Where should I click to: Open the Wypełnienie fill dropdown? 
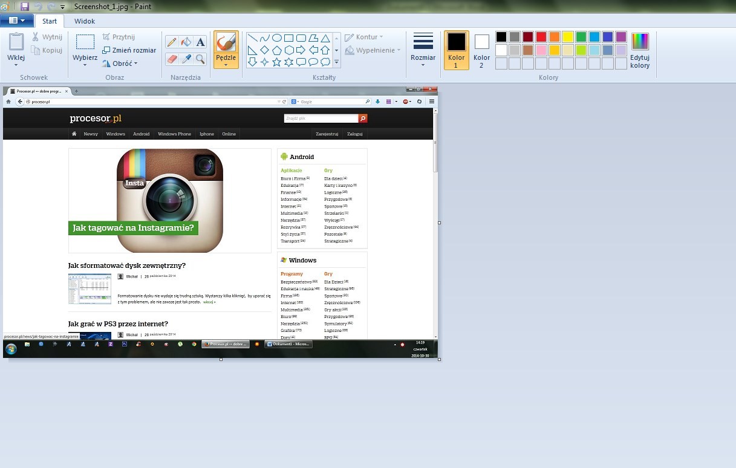373,50
